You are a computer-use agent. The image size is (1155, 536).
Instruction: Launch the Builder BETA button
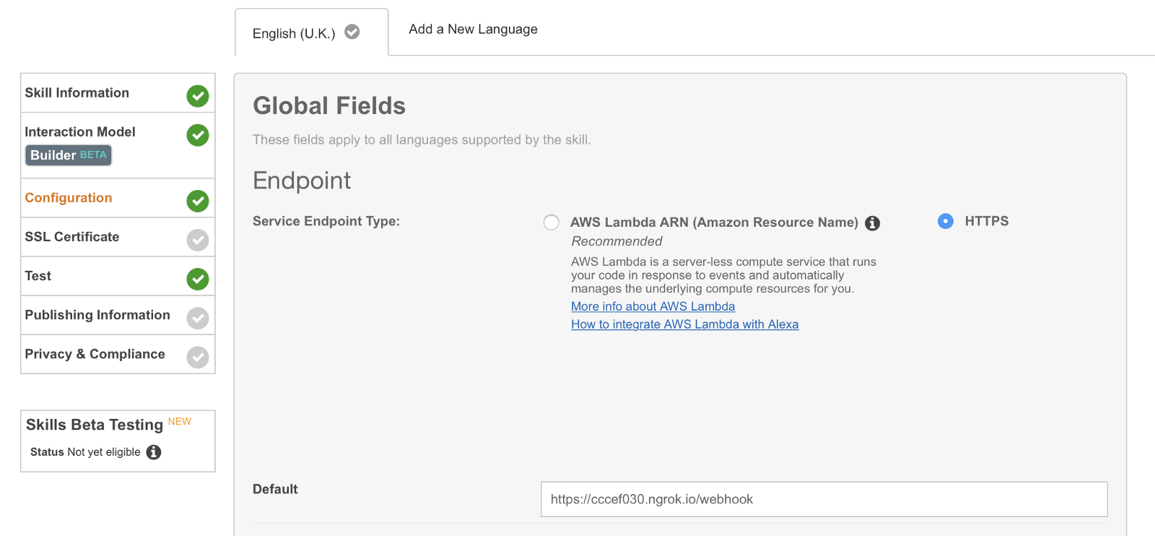pos(69,155)
